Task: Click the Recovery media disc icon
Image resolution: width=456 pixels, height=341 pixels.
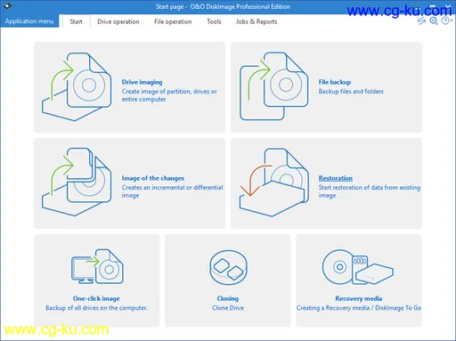Action: [x=358, y=267]
